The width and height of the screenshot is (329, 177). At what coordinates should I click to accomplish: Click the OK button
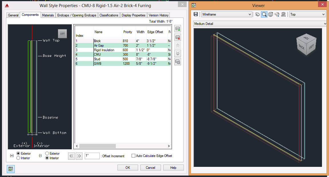tap(128, 168)
